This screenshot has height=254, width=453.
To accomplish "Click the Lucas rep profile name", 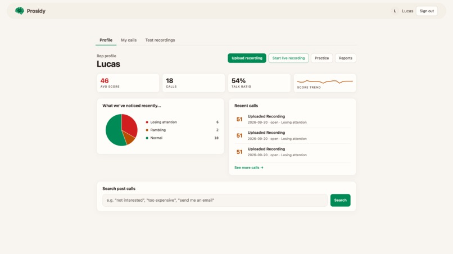I will (x=108, y=64).
